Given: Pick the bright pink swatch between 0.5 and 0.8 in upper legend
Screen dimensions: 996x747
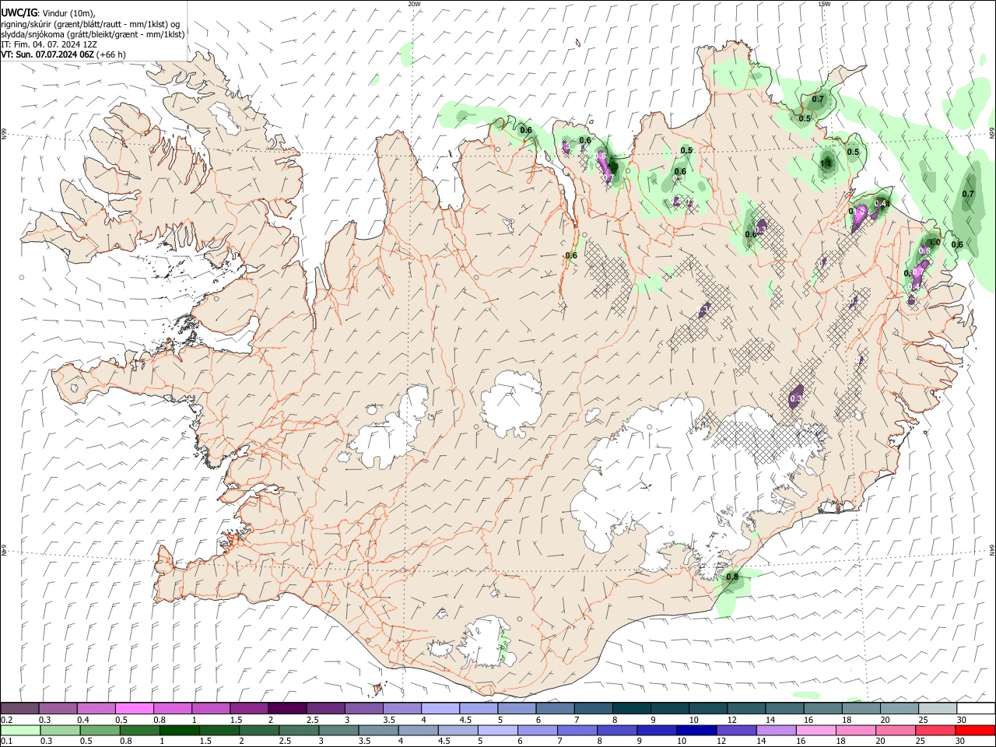Looking at the screenshot, I should pyautogui.click(x=135, y=709).
